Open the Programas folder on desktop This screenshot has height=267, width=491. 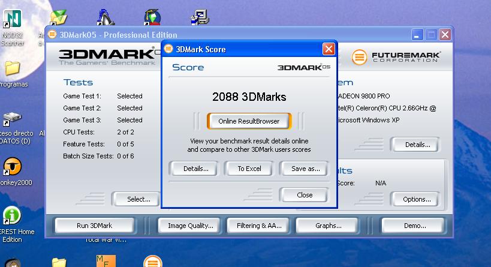pyautogui.click(x=12, y=69)
